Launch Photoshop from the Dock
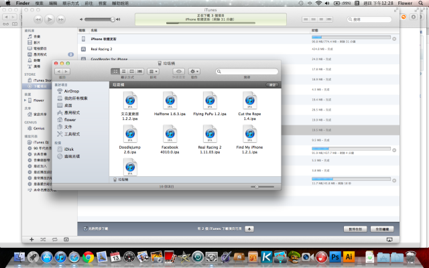This screenshot has height=268, width=429. pyautogui.click(x=335, y=257)
